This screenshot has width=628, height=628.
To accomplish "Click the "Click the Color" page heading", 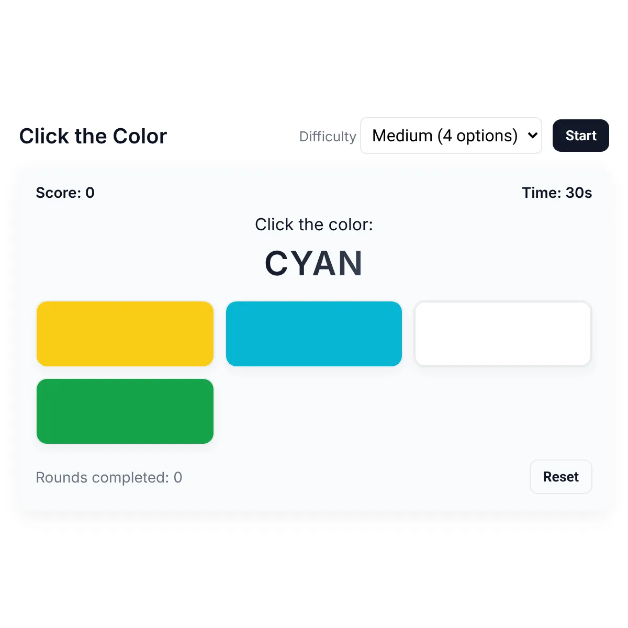I will pyautogui.click(x=93, y=136).
